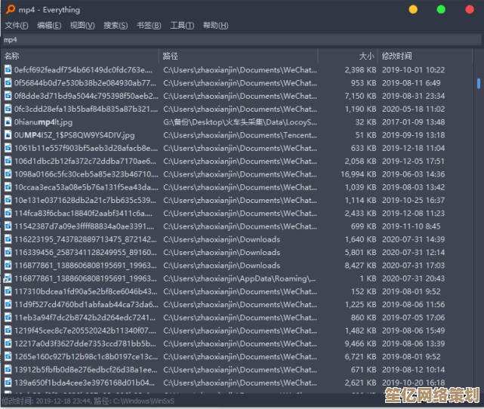The width and height of the screenshot is (484, 409).
Task: Click the 8,427 KB size cell
Action: pyautogui.click(x=360, y=266)
